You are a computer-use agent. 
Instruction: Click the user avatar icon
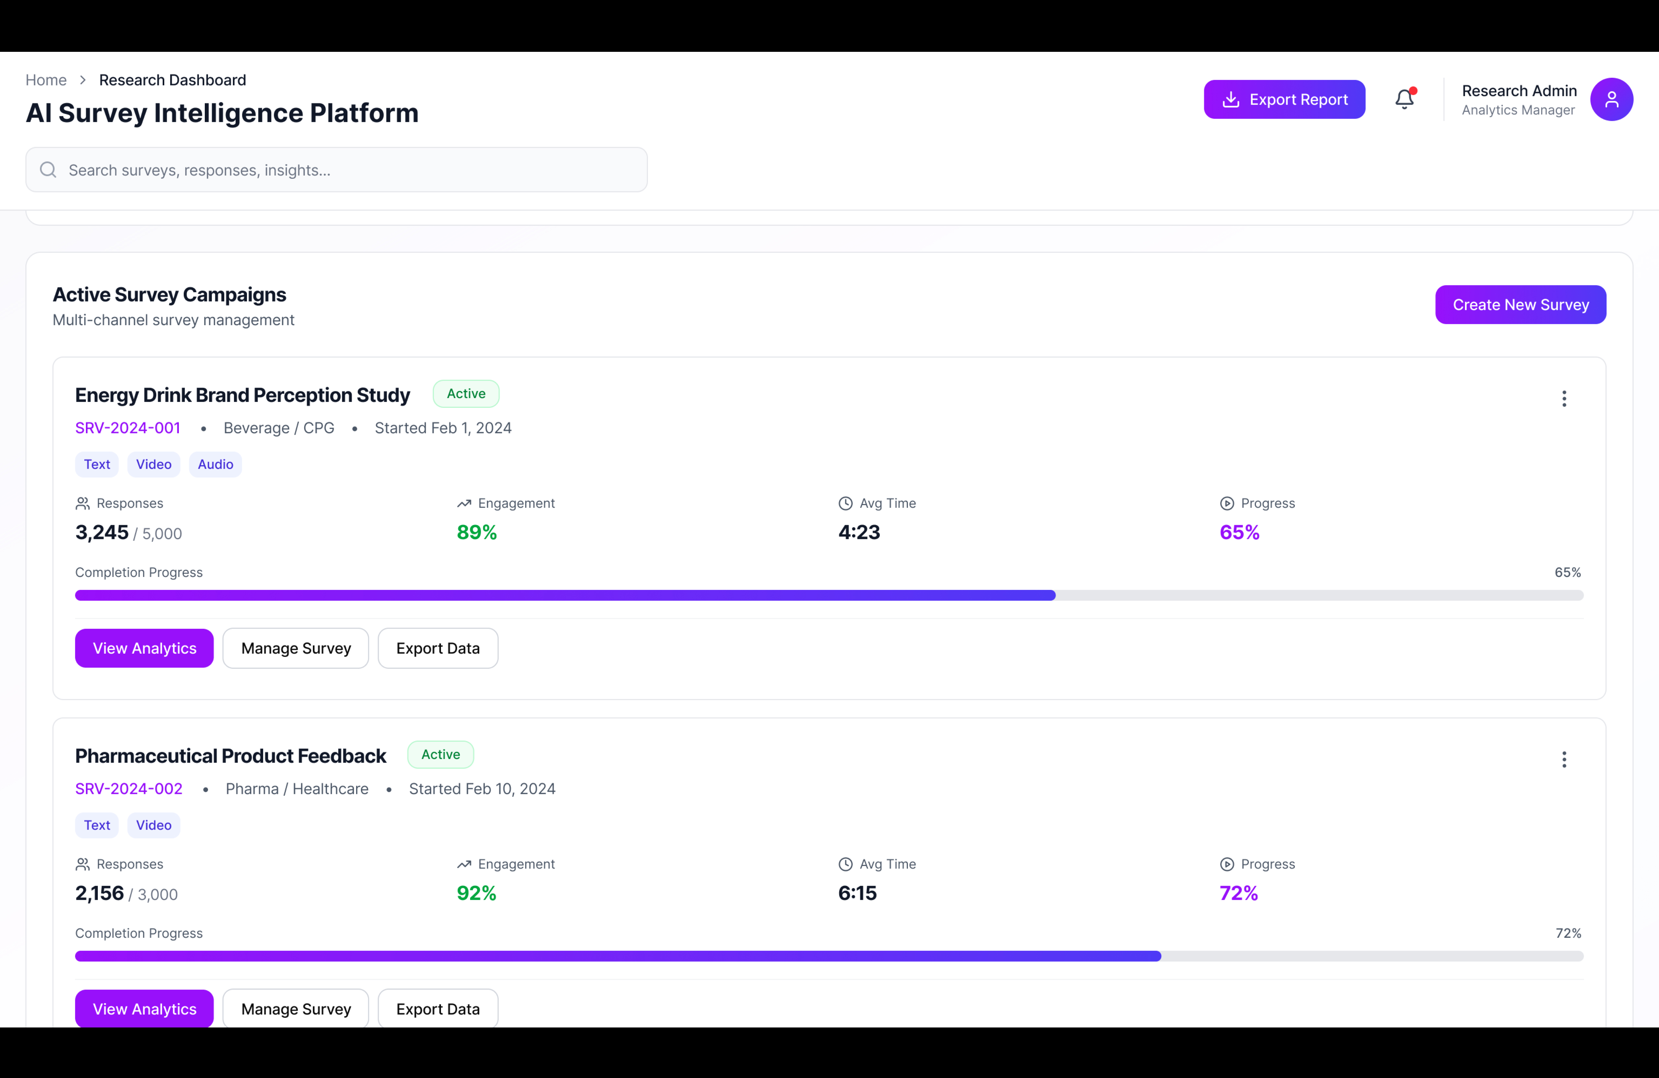(x=1612, y=99)
